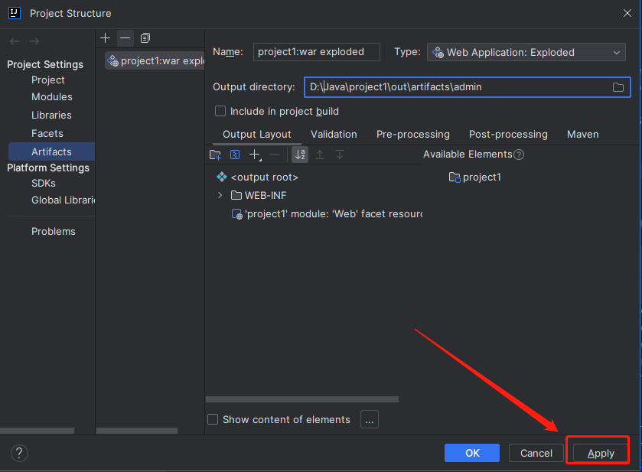Image resolution: width=642 pixels, height=472 pixels.
Task: Click the blue OK button
Action: 472,453
